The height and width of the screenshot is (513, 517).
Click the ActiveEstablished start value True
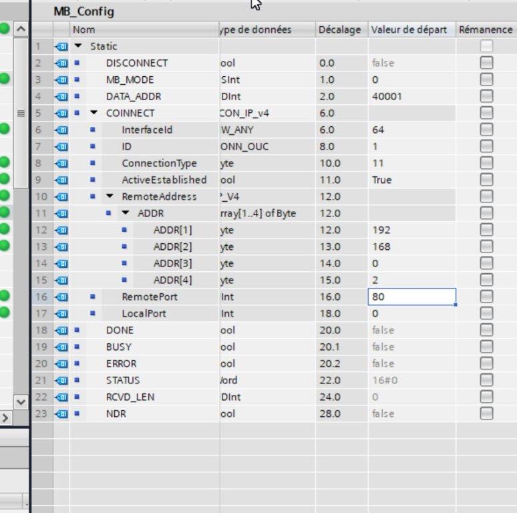(x=381, y=180)
